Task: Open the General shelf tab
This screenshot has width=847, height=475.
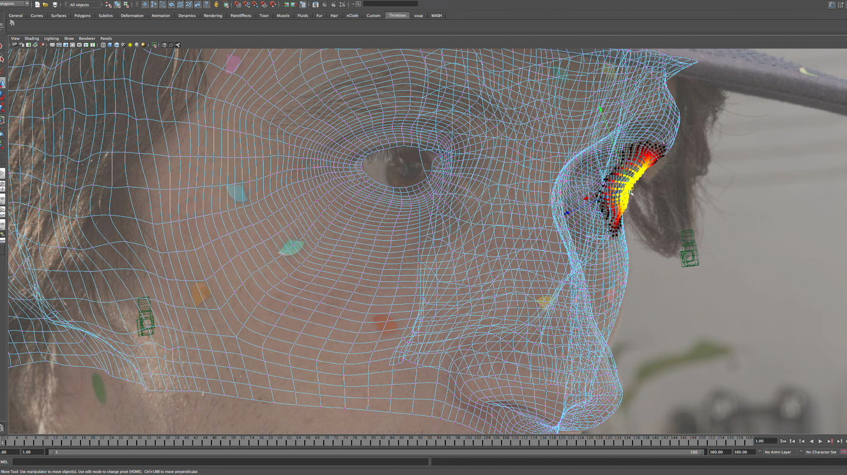Action: pos(15,15)
